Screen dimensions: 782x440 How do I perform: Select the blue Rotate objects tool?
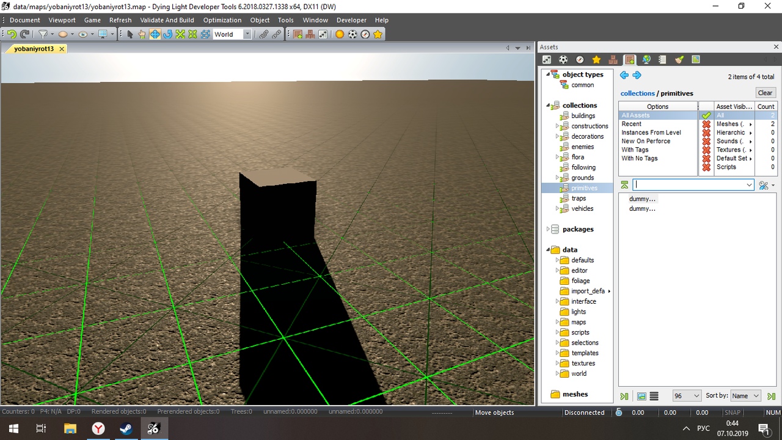click(167, 34)
